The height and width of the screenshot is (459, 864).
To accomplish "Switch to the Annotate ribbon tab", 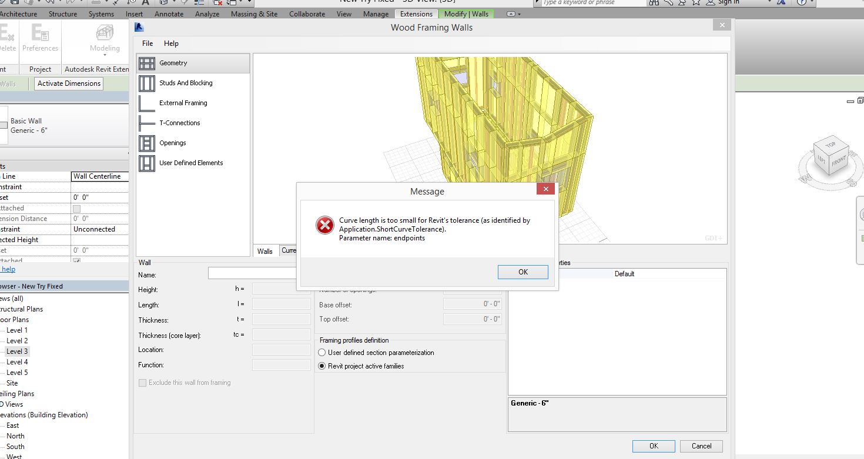I will [169, 14].
